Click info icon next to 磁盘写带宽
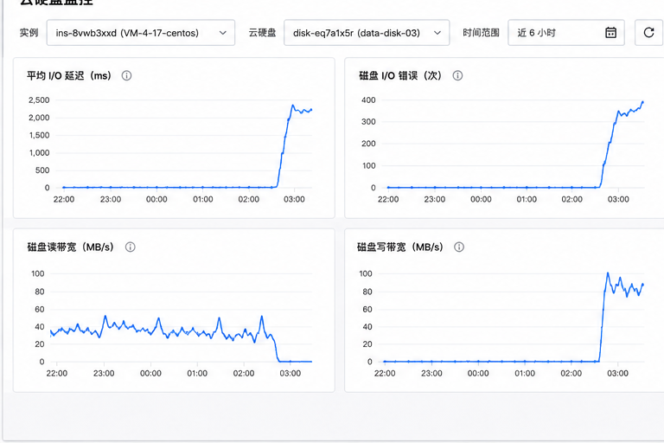Image resolution: width=664 pixels, height=443 pixels. pos(459,247)
